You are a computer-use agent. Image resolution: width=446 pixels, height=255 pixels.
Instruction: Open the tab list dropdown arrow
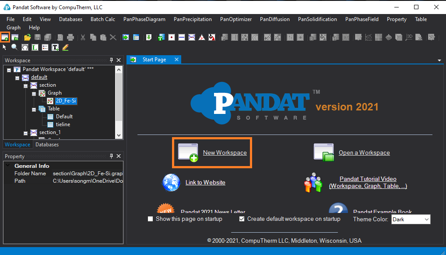pos(439,60)
